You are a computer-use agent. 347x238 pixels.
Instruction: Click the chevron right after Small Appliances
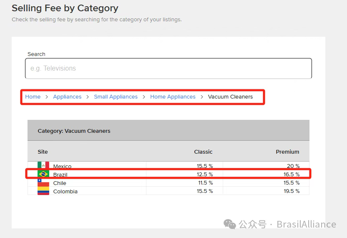click(x=144, y=96)
